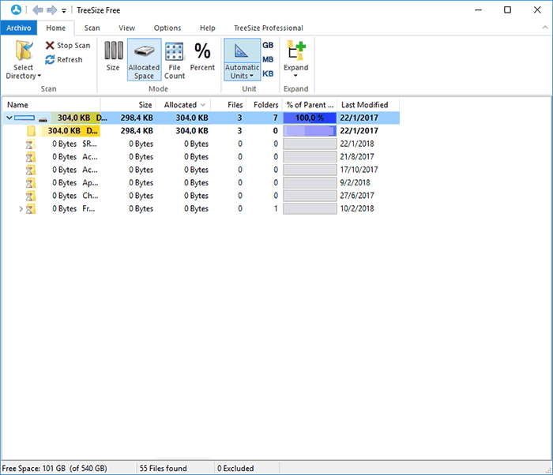Open the Expand dropdown arrow

pyautogui.click(x=295, y=76)
